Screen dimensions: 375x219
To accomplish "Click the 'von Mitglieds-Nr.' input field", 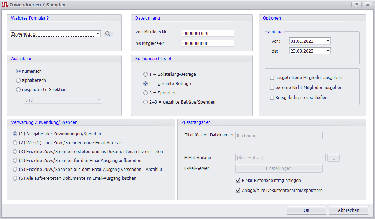I will click(x=208, y=33).
